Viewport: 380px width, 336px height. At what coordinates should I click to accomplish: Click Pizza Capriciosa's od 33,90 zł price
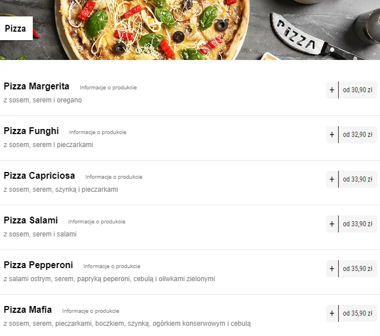(x=358, y=179)
